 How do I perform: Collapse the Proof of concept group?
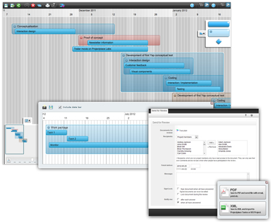[x=81, y=37]
